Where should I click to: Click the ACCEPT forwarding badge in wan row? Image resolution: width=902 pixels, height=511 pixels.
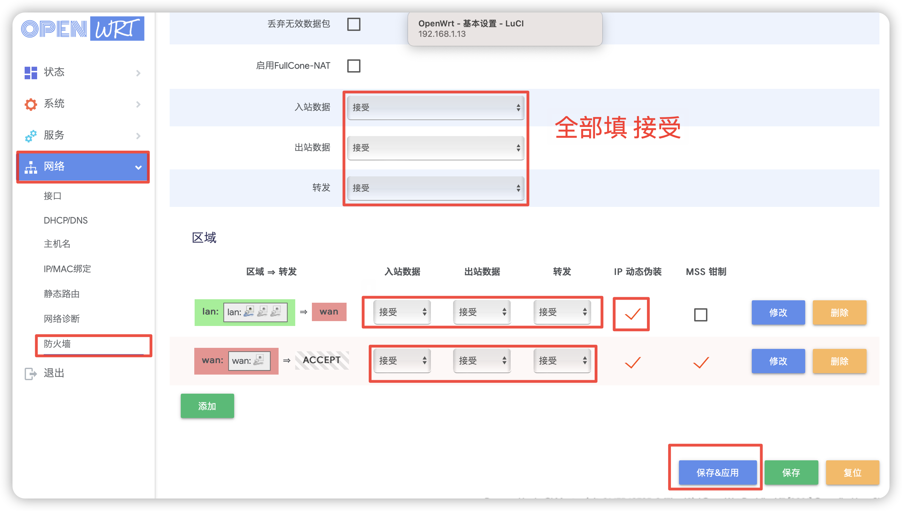pyautogui.click(x=322, y=360)
